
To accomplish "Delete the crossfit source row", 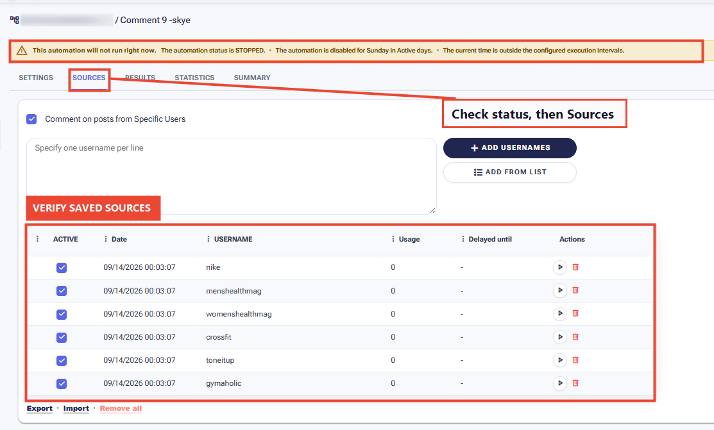I will pyautogui.click(x=575, y=336).
